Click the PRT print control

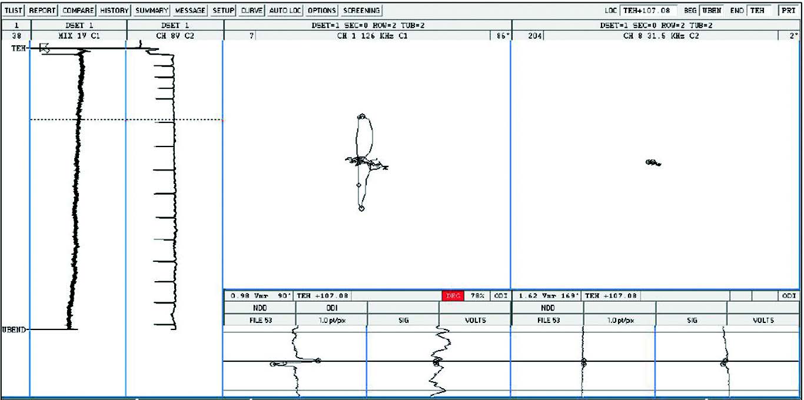click(x=789, y=9)
